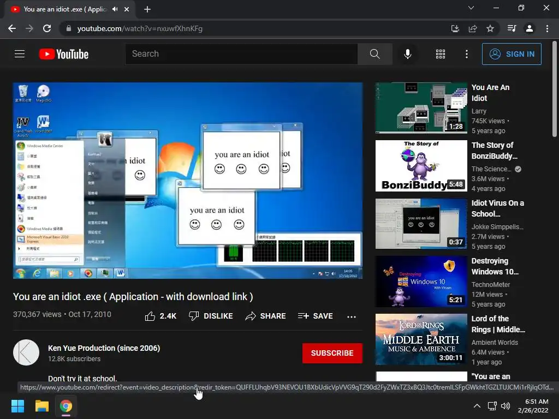The height and width of the screenshot is (419, 559).
Task: Click the browser forward arrow
Action: pos(29,28)
